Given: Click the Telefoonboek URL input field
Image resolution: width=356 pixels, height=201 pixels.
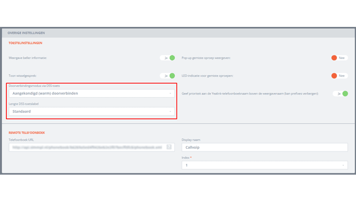Looking at the screenshot, I should (92, 147).
